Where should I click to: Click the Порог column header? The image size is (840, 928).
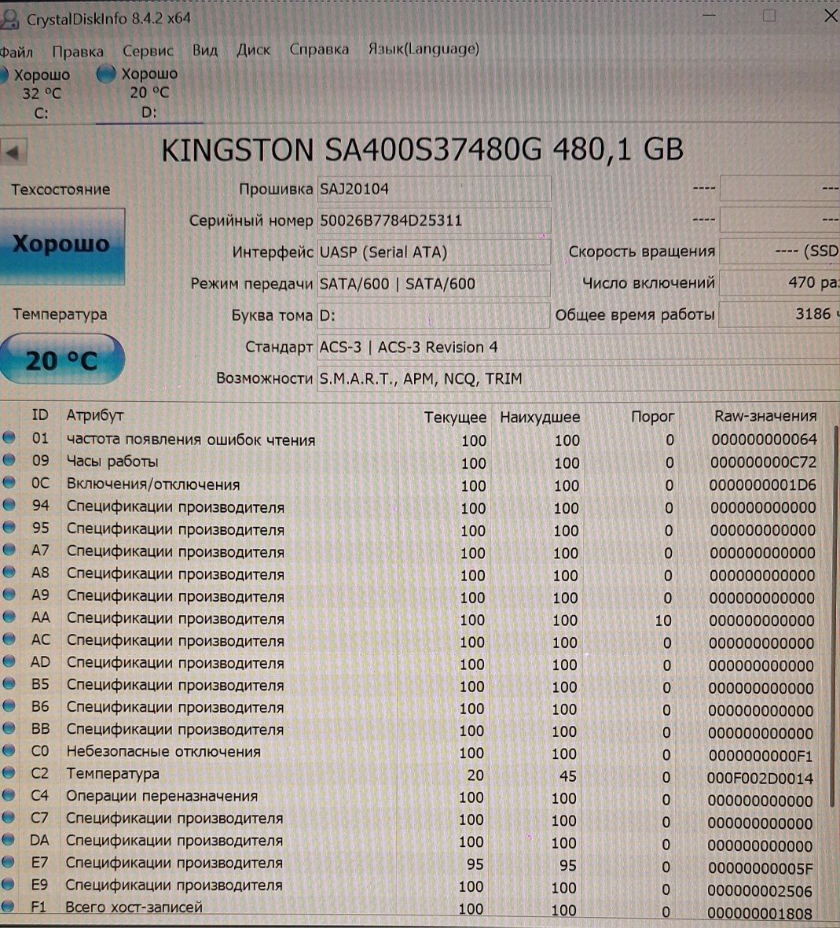pyautogui.click(x=653, y=417)
